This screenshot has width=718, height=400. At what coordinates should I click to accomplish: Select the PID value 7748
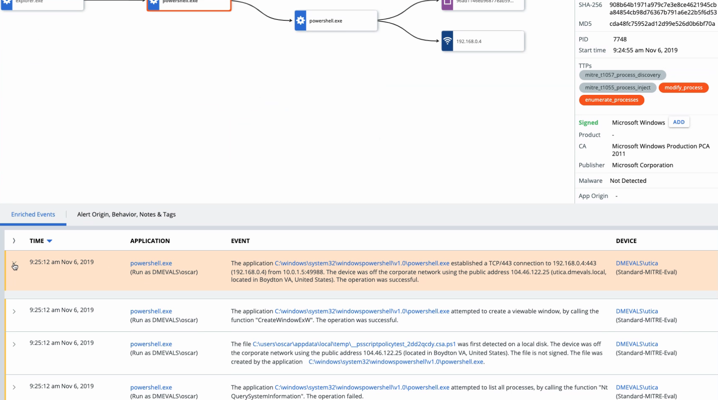620,39
